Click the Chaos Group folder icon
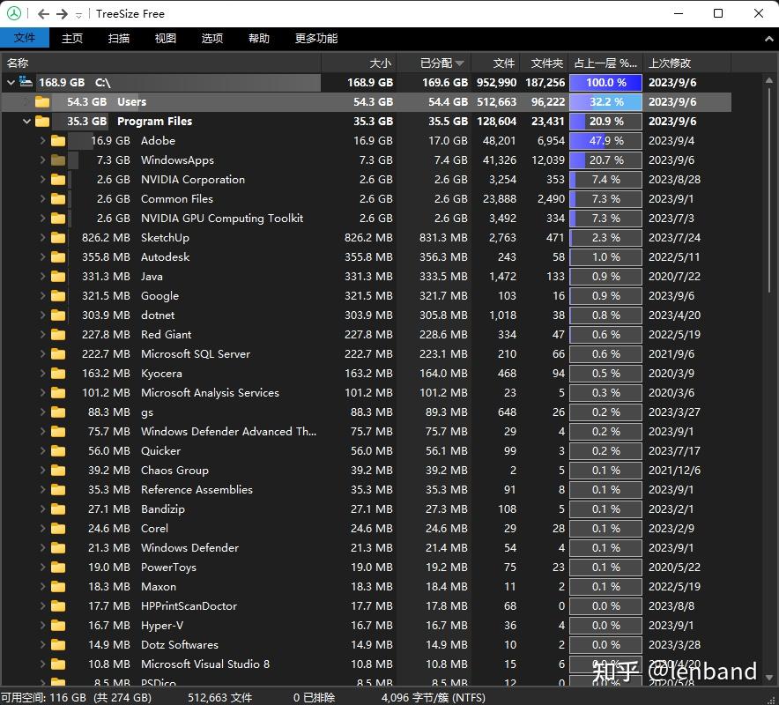The width and height of the screenshot is (779, 705). coord(58,470)
